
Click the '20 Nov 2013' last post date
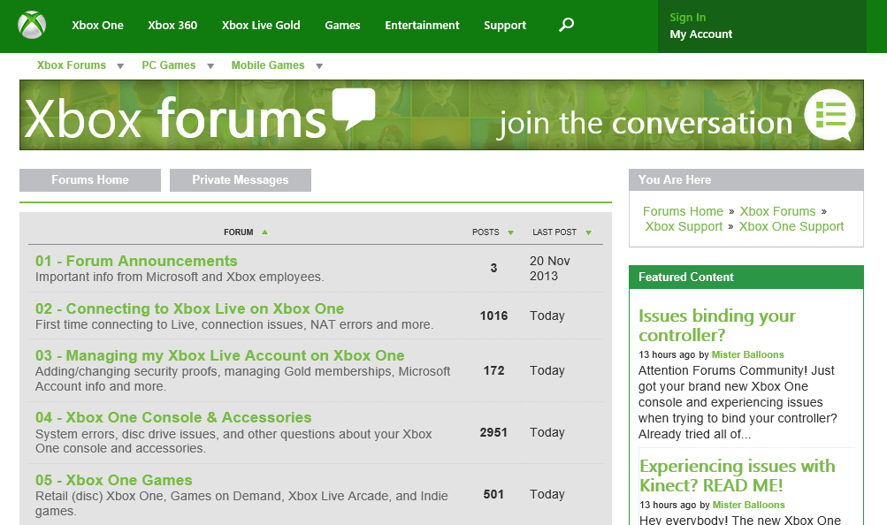pos(550,269)
